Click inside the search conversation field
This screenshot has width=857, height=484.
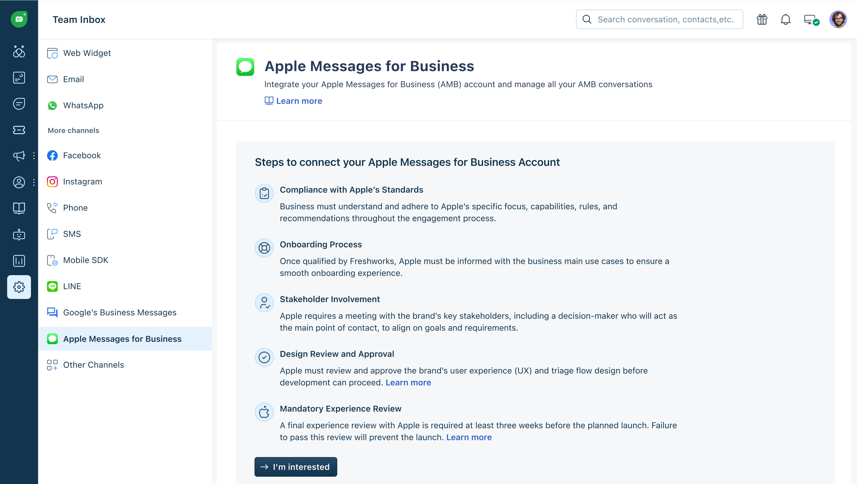[x=665, y=20]
